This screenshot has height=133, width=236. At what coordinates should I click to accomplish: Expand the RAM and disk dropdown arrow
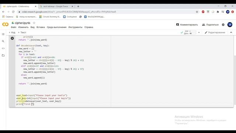click(x=199, y=33)
